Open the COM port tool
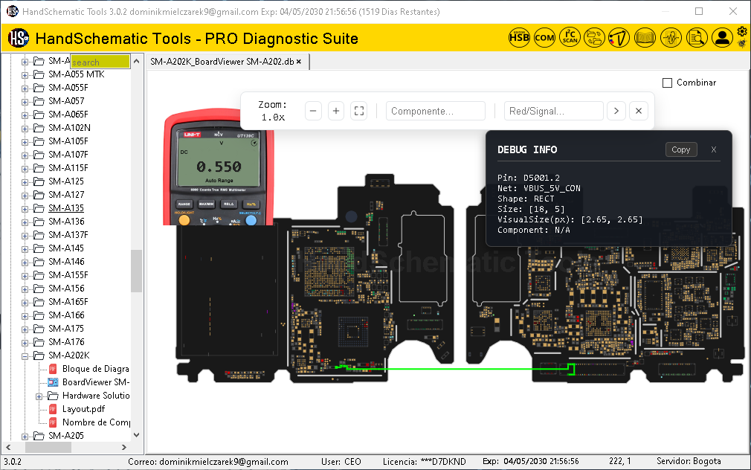This screenshot has width=751, height=470. click(544, 37)
